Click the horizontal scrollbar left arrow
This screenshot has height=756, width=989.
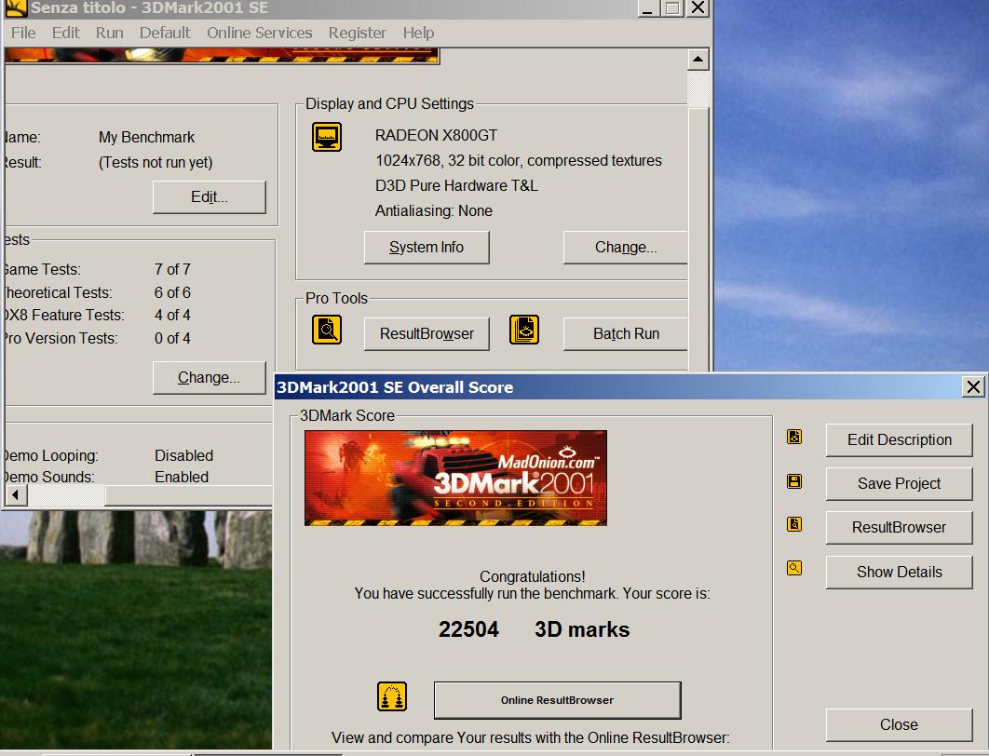tap(16, 495)
